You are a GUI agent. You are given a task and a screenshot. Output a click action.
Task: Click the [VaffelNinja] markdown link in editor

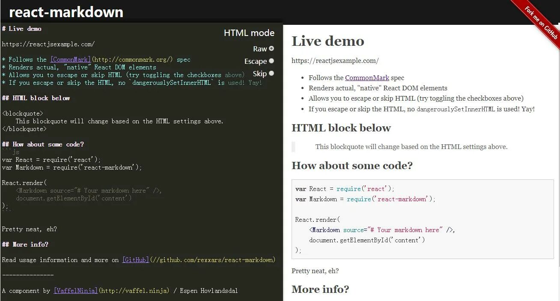tap(76, 291)
